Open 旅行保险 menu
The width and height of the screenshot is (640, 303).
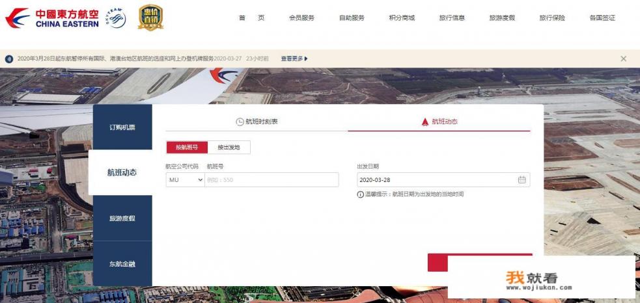coord(552,18)
